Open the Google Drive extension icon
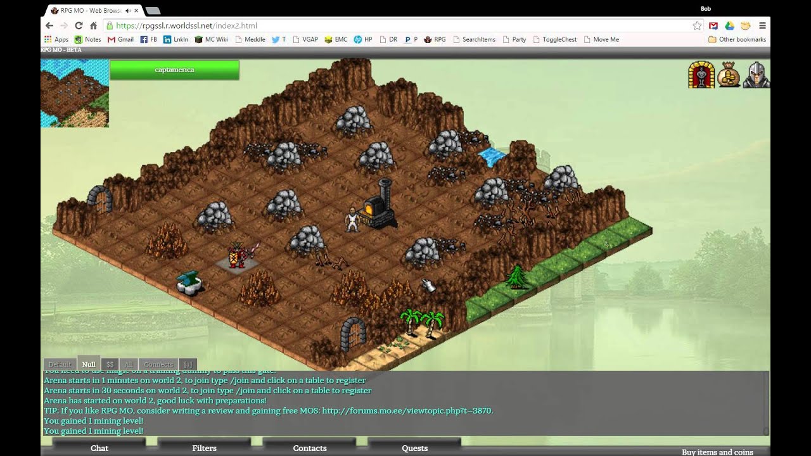811x456 pixels. pyautogui.click(x=729, y=25)
